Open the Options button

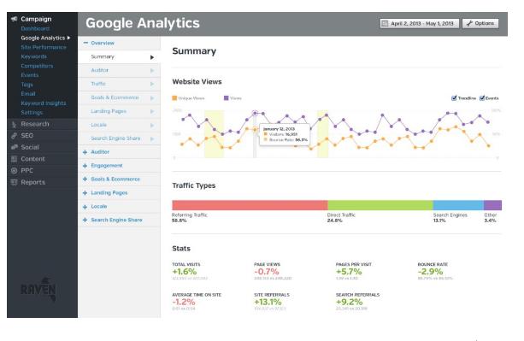pyautogui.click(x=480, y=23)
